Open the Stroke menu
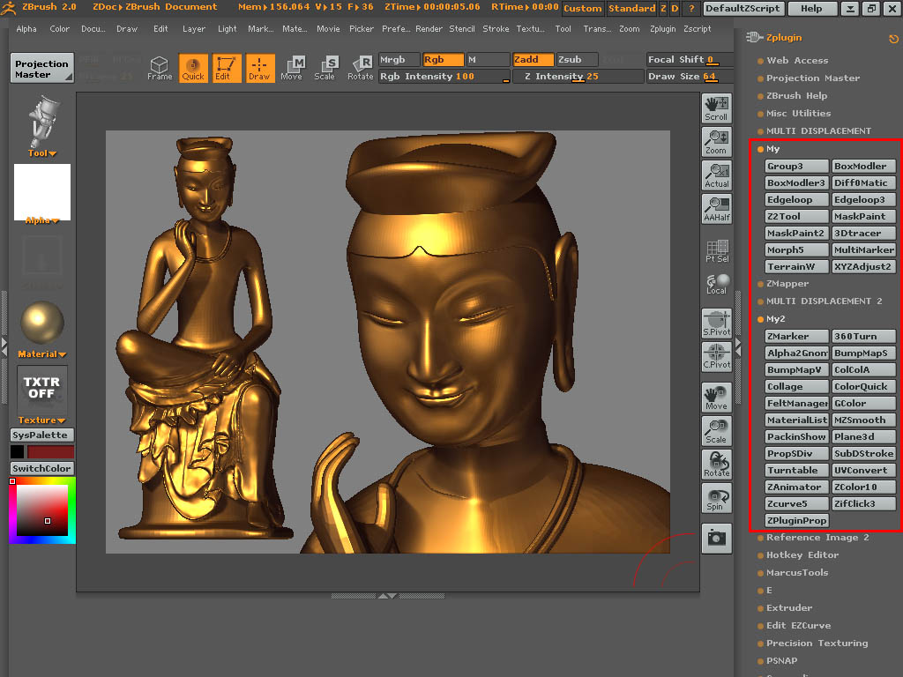903x677 pixels. click(496, 29)
